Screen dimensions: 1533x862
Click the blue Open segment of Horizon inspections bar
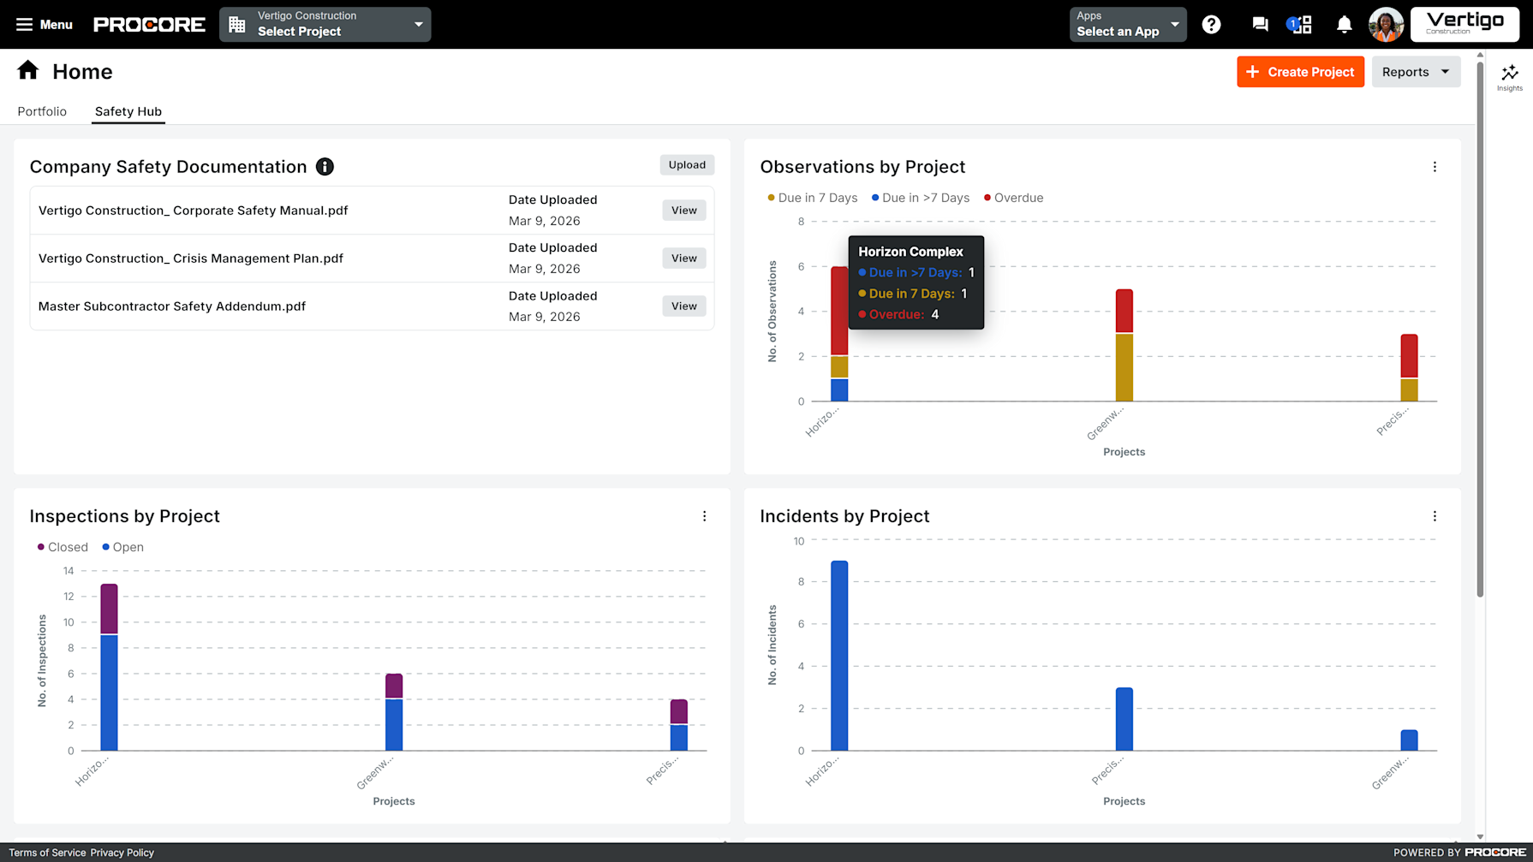point(109,693)
